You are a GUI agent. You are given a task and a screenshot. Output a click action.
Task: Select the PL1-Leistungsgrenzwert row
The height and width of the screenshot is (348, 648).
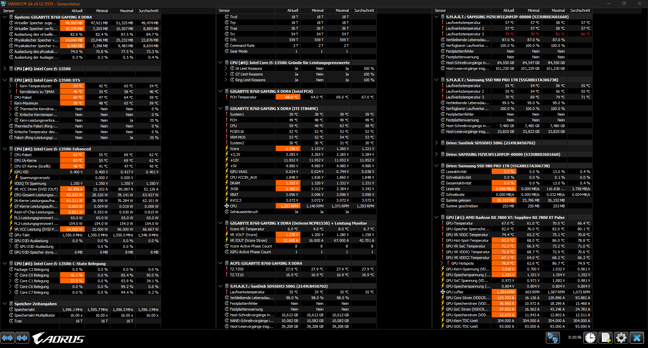(x=81, y=217)
